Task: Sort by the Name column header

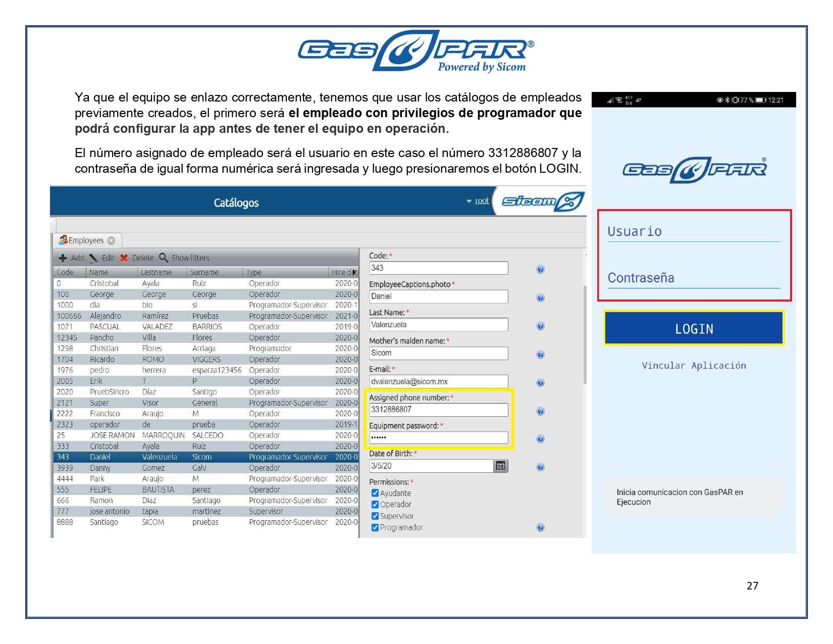Action: pos(112,273)
